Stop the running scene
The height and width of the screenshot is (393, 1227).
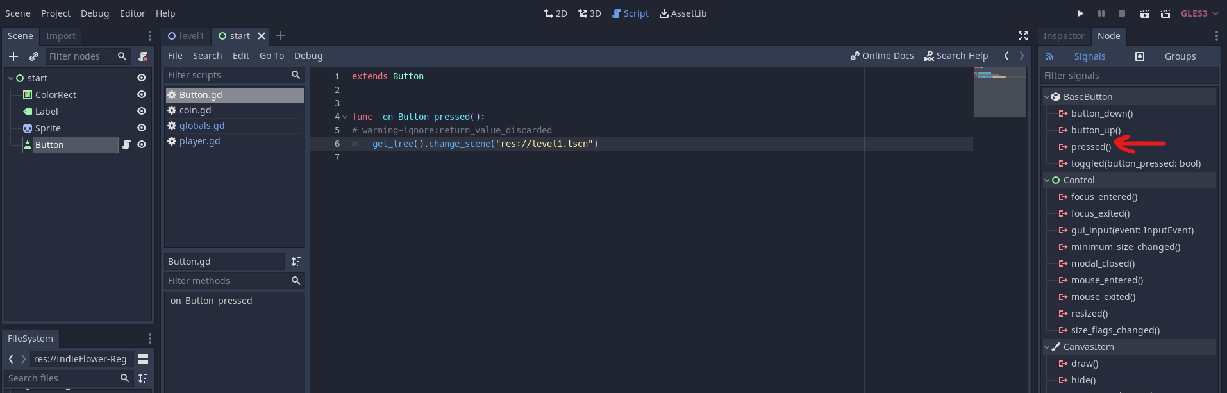[x=1122, y=13]
